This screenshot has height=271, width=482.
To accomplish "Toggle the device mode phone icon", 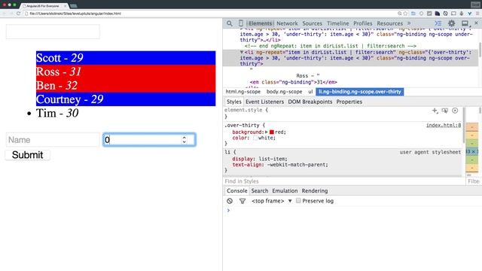I will (x=241, y=23).
